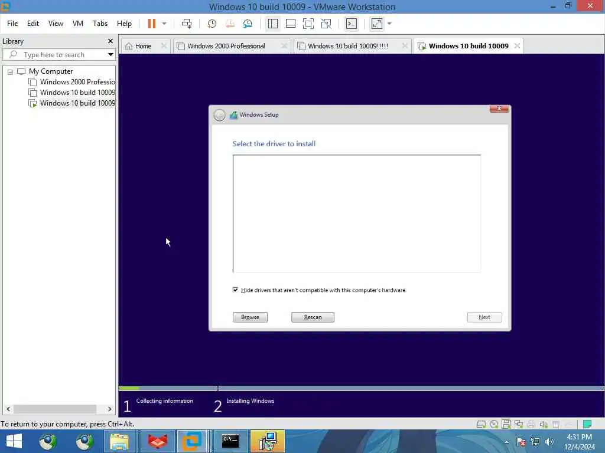This screenshot has height=453, width=605.
Task: Click the VMware Workstation taskbar icon
Action: (x=192, y=441)
